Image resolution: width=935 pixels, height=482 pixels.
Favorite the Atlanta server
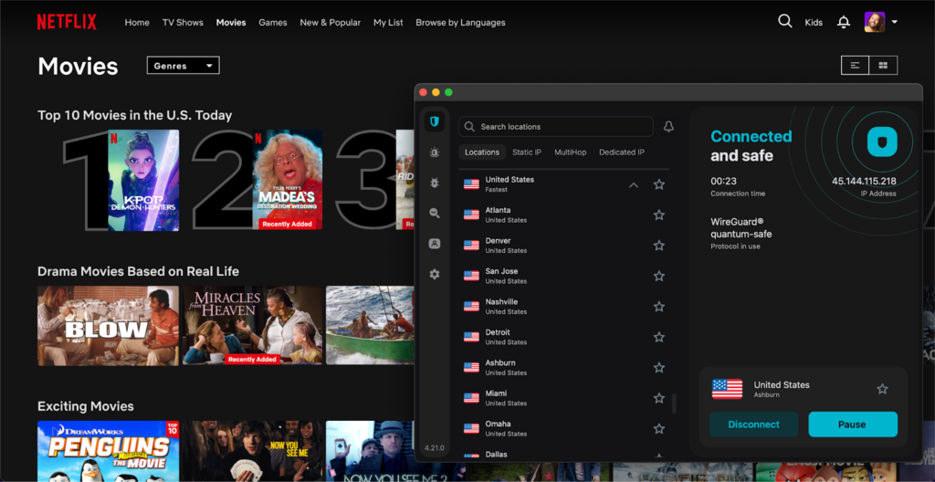(659, 215)
